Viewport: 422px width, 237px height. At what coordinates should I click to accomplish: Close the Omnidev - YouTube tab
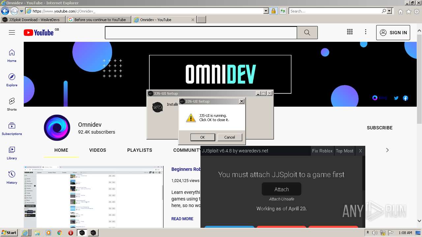tap(193, 20)
